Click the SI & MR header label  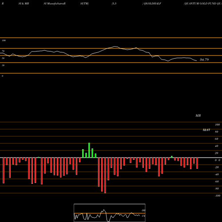(24, 4)
